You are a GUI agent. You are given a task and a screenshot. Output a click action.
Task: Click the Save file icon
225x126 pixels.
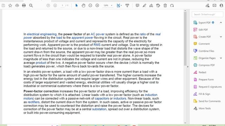pos(3,6)
